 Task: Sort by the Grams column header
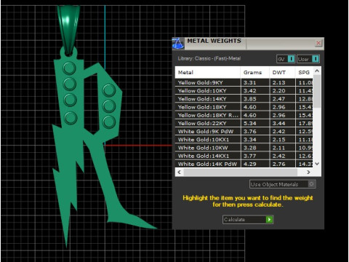254,72
